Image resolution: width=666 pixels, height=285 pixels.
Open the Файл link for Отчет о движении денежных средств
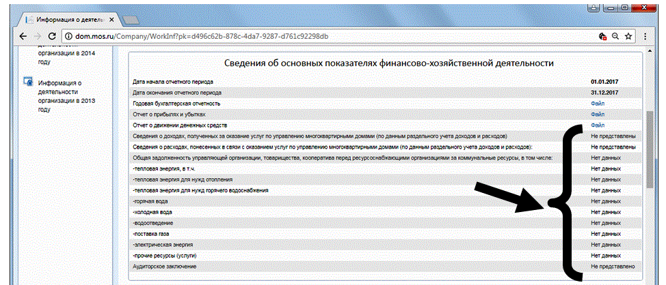coord(597,125)
